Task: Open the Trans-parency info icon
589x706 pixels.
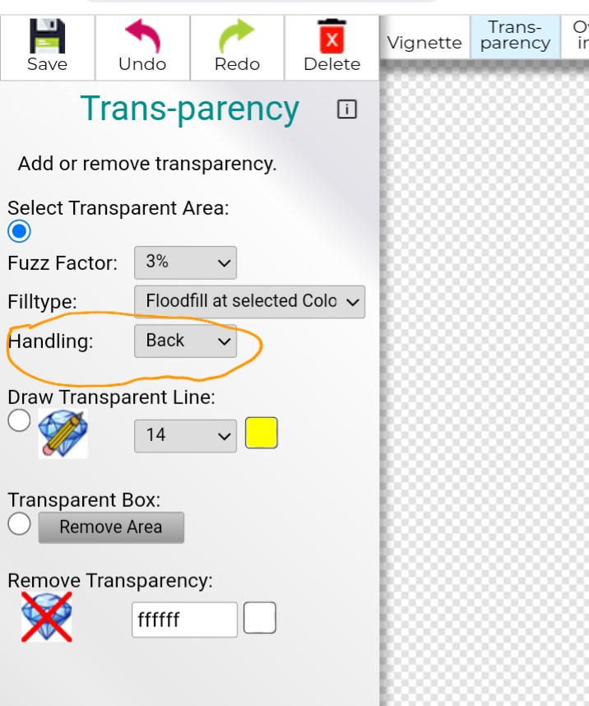Action: (346, 109)
